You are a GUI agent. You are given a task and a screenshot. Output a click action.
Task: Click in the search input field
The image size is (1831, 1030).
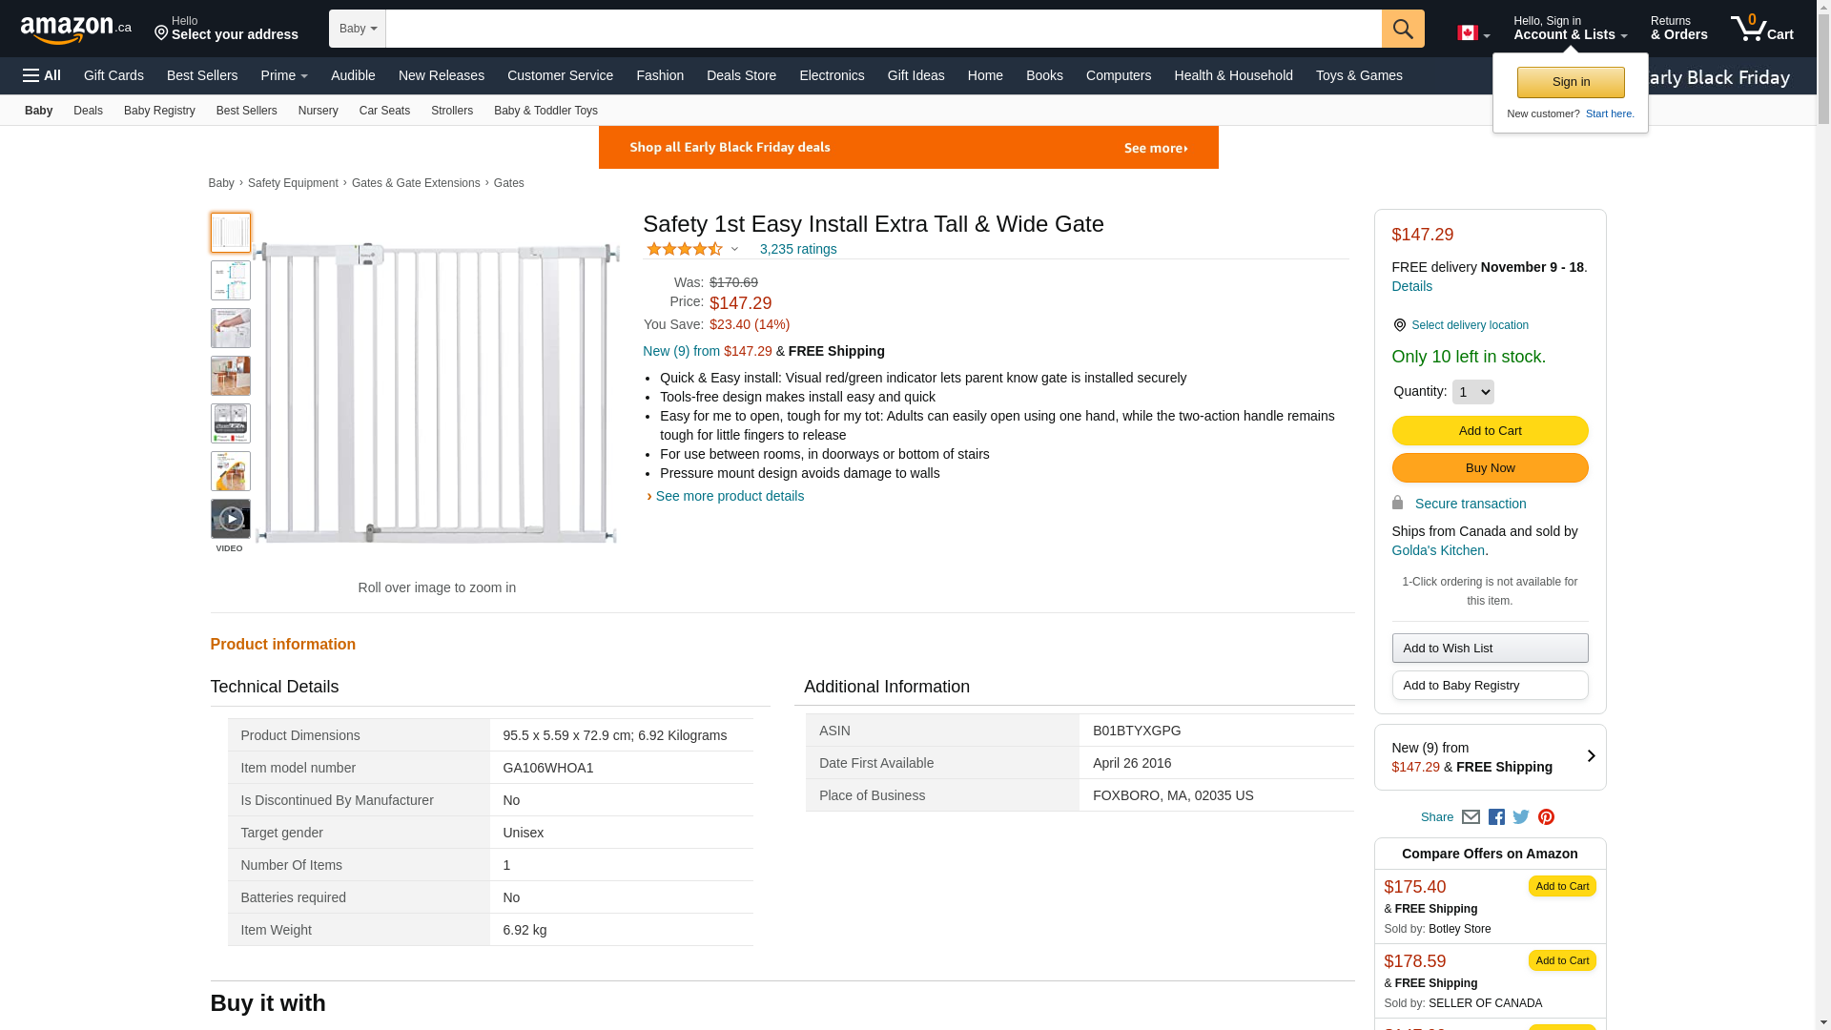tap(882, 29)
